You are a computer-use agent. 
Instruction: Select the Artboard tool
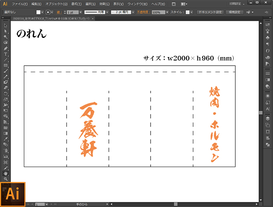coord(6,162)
